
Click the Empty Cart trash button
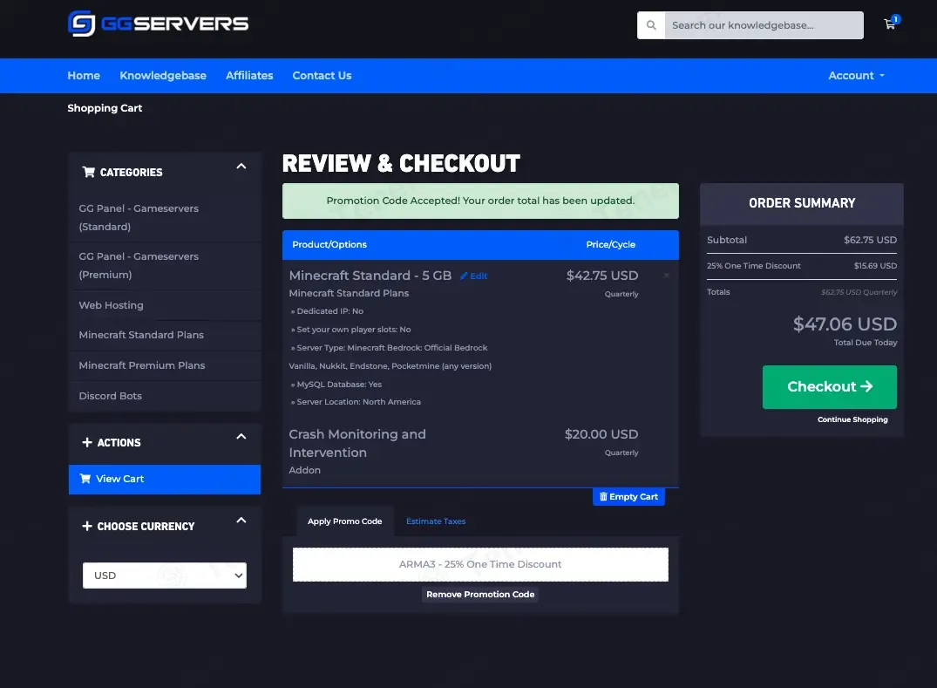(628, 497)
